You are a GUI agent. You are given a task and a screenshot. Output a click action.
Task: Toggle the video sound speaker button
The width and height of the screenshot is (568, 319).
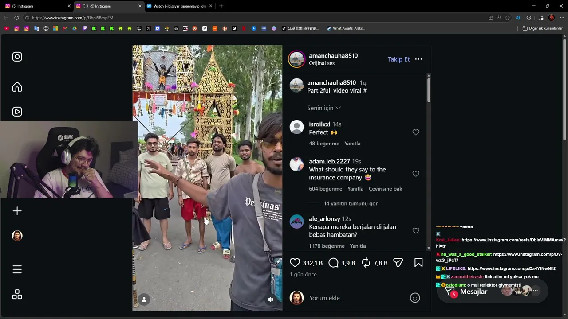(x=271, y=300)
